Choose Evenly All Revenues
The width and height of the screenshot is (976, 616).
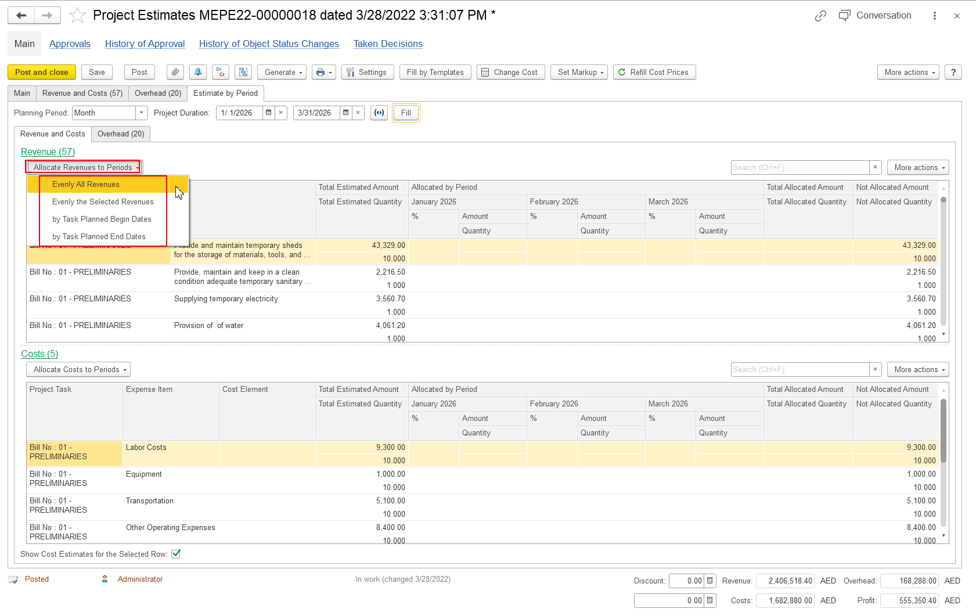coord(107,184)
